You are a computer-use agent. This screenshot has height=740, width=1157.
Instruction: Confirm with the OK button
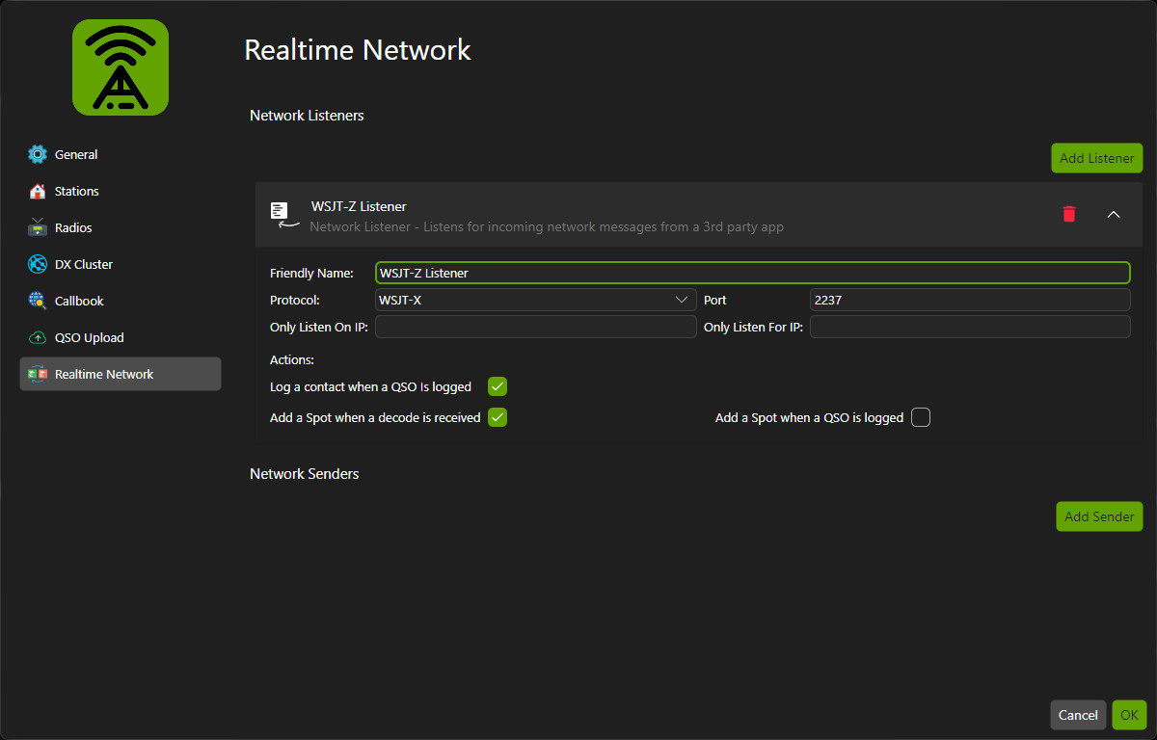tap(1129, 715)
